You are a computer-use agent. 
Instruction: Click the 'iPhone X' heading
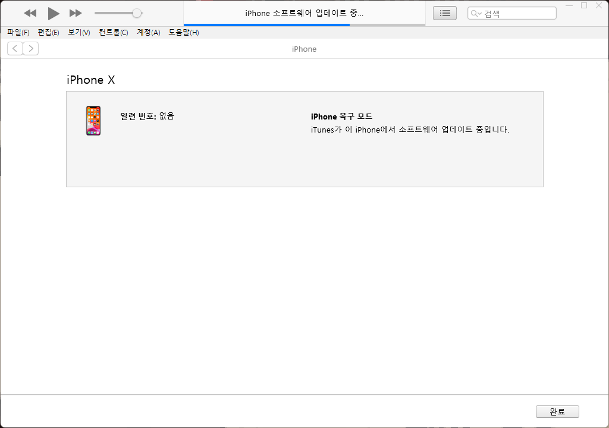tap(91, 80)
